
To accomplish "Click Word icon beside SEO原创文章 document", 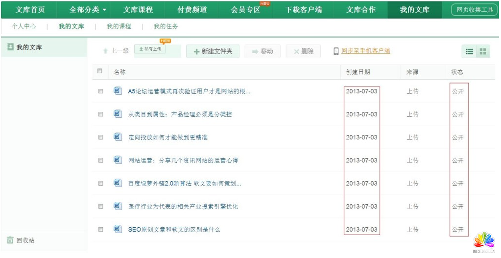I will (x=118, y=229).
